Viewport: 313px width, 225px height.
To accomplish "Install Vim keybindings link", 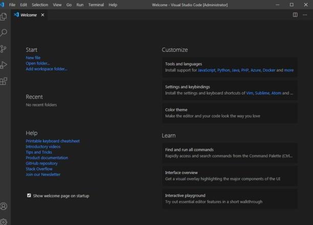I will (x=249, y=93).
